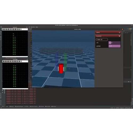The width and height of the screenshot is (133, 133).
Task: Expand the Joint section arrow
Action: coord(119,32)
